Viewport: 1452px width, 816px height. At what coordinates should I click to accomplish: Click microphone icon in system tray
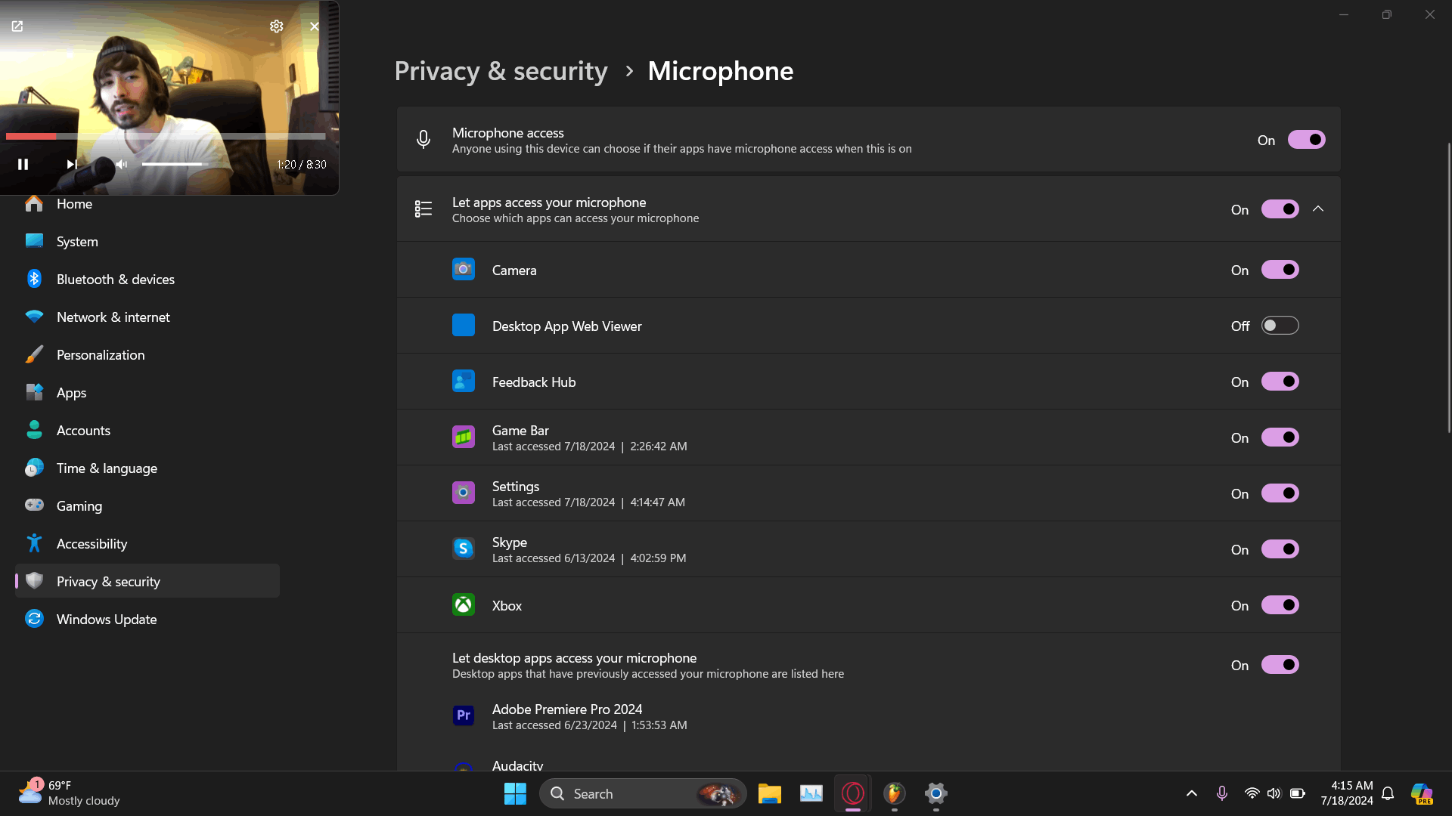(x=1222, y=793)
